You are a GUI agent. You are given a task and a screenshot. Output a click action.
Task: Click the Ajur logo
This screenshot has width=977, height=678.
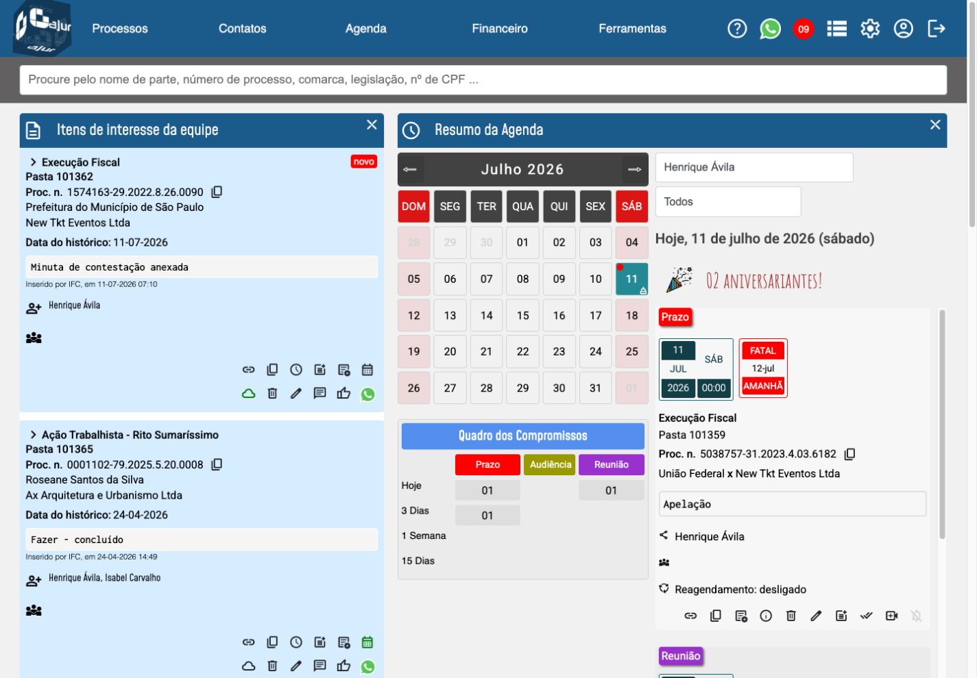43,28
